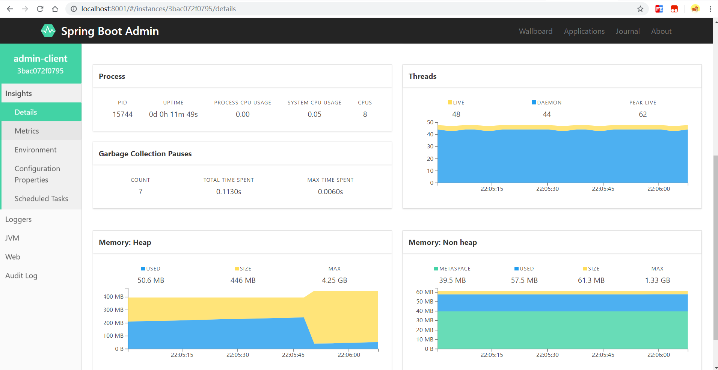The width and height of the screenshot is (718, 370).
Task: Click the green METASPACE legend swatch
Action: [436, 269]
